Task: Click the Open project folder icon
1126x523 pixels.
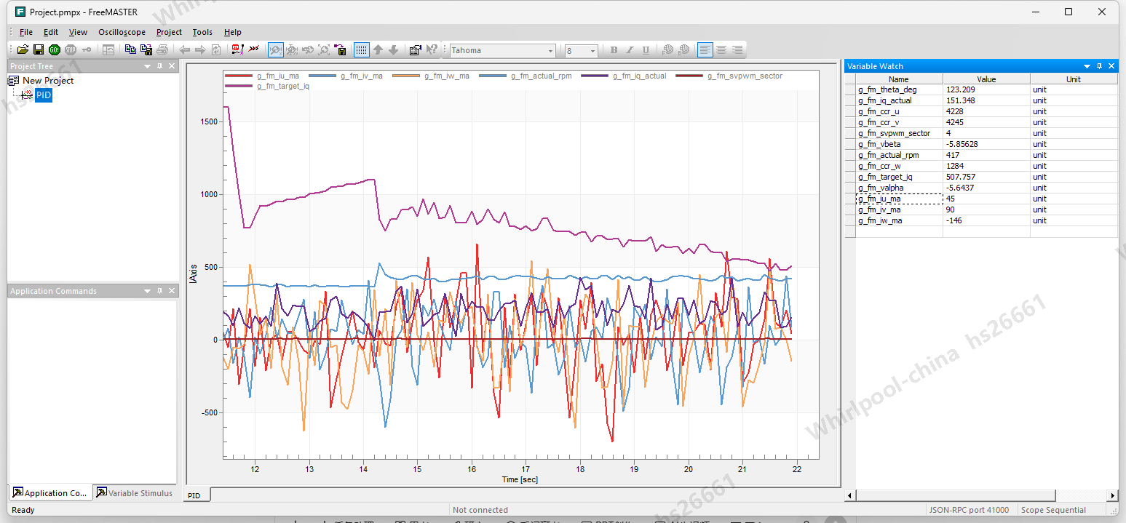Action: click(23, 50)
